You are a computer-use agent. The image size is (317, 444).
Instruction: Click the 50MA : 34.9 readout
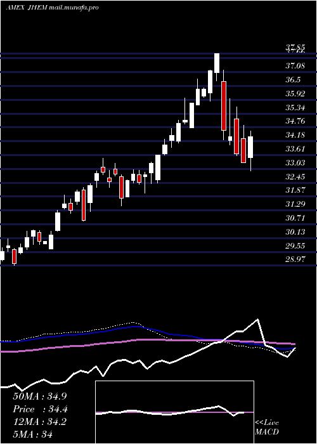tap(40, 396)
